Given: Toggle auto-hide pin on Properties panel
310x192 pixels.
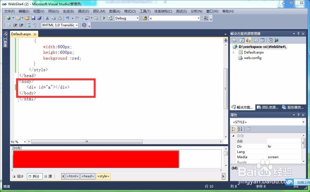Looking at the screenshot, I should click(299, 115).
